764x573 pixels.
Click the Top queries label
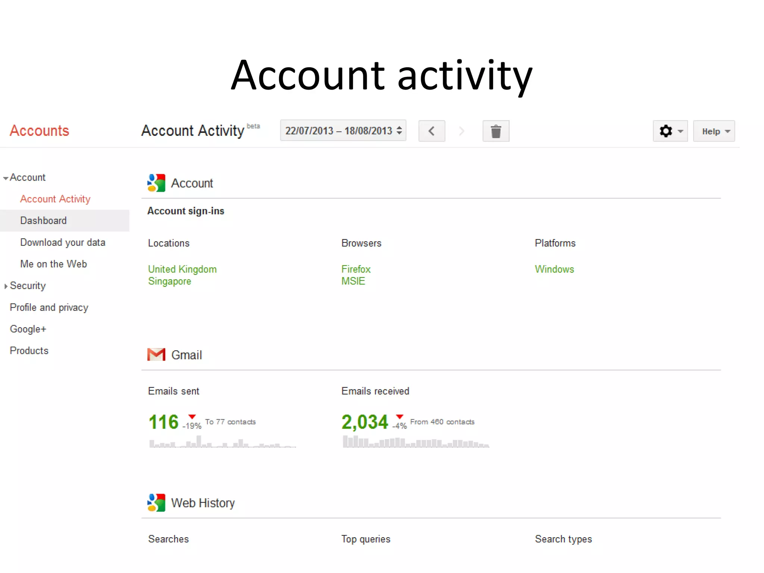pyautogui.click(x=366, y=539)
